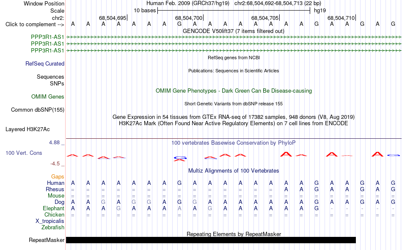402x250 pixels.
Task: Click '100 vertebrates Basewise Conservation by PhyloP'
Action: 234,143
